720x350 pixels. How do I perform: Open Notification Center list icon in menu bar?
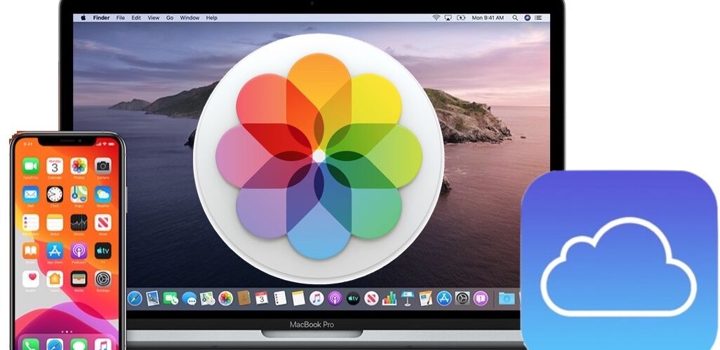[538, 18]
